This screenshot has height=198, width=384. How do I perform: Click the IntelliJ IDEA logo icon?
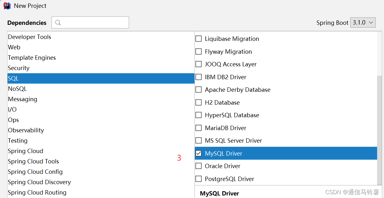click(7, 5)
